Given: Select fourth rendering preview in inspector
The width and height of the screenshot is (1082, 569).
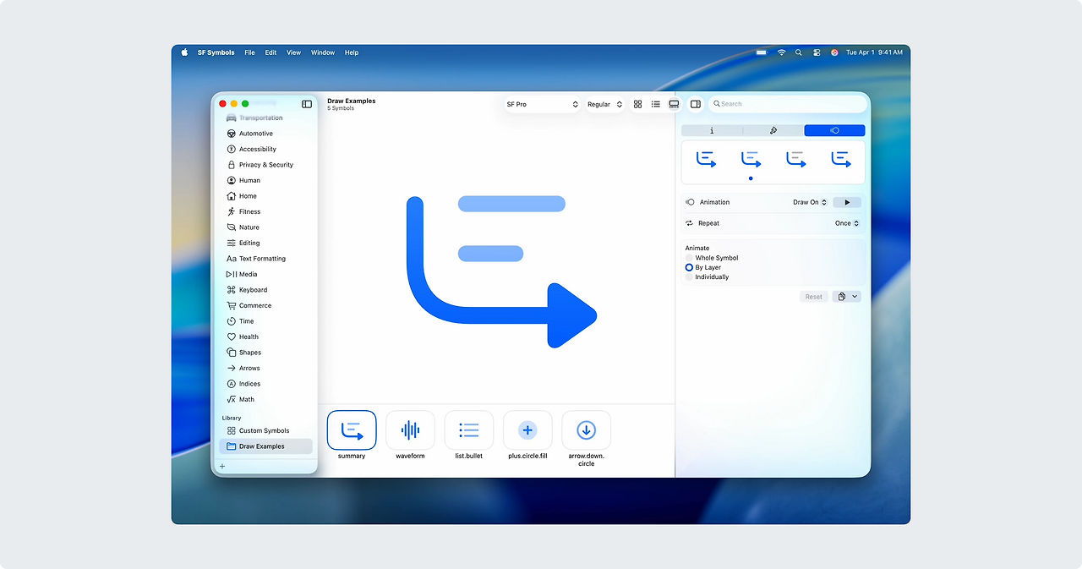Looking at the screenshot, I should pos(841,159).
